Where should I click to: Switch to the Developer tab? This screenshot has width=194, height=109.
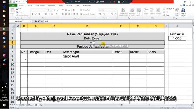click(x=87, y=5)
